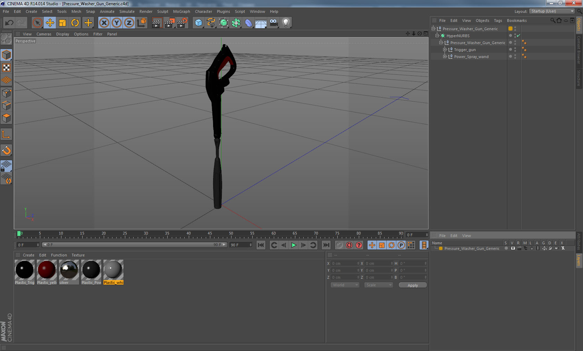This screenshot has height=351, width=583.
Task: Toggle HyperNURBS enabled checkmark
Action: pyautogui.click(x=518, y=35)
